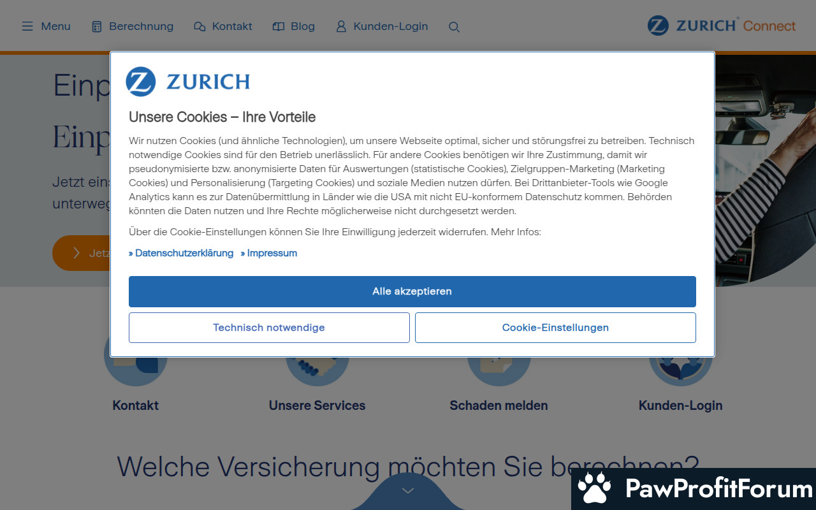Accept all cookies with Alle akzeptieren

tap(412, 291)
